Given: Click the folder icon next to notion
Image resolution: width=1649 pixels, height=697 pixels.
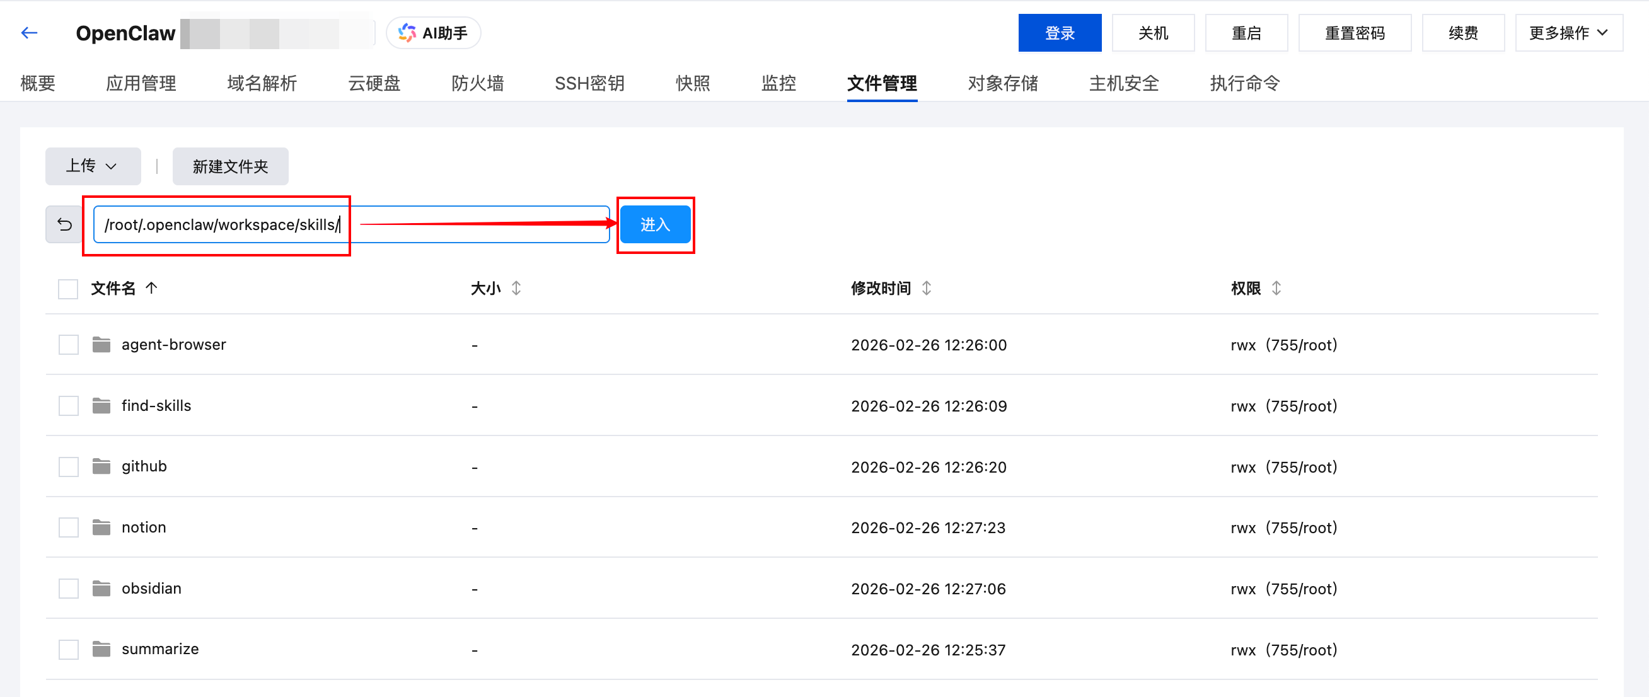Looking at the screenshot, I should [101, 527].
